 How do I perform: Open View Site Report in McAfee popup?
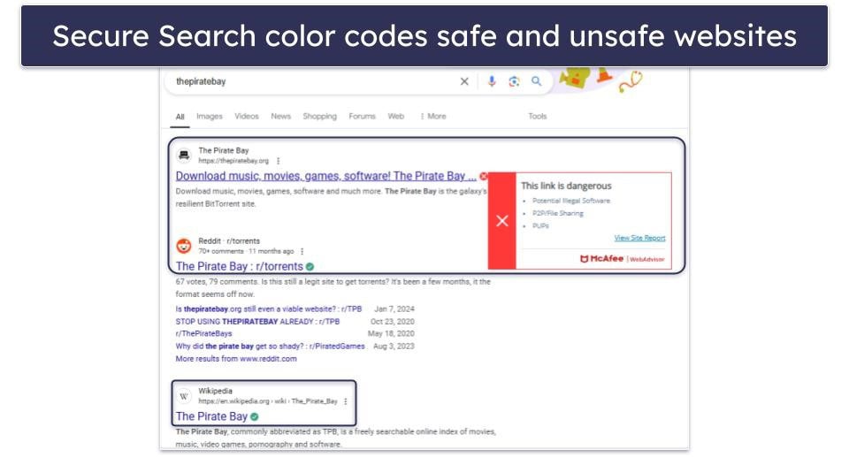(x=639, y=239)
